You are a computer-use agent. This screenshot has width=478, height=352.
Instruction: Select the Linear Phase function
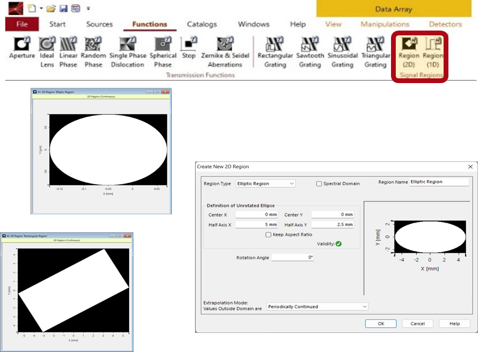coord(68,52)
